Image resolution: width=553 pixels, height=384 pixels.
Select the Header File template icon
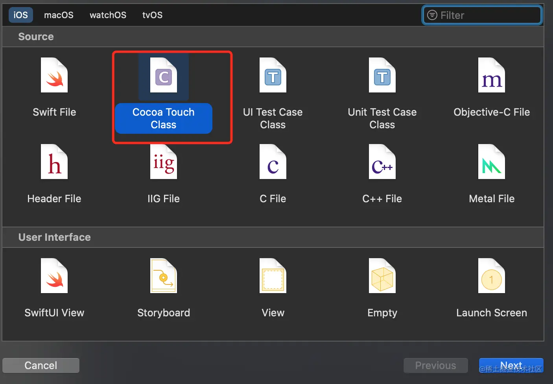pyautogui.click(x=54, y=162)
